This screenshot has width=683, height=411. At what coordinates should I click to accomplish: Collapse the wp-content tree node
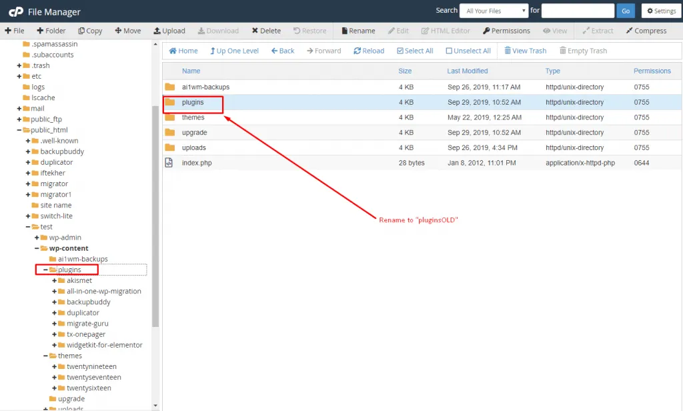[x=37, y=248]
